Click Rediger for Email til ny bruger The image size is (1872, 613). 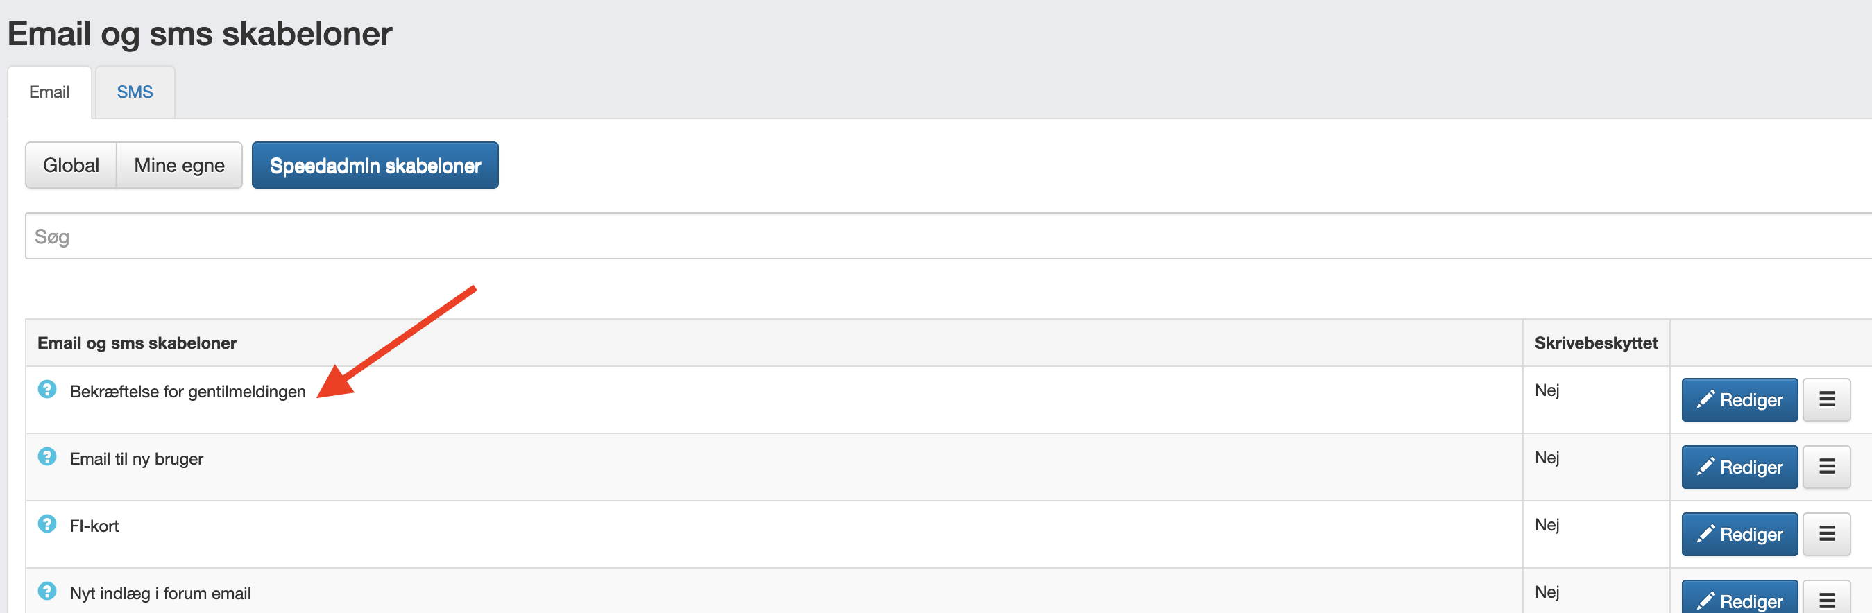(1739, 467)
